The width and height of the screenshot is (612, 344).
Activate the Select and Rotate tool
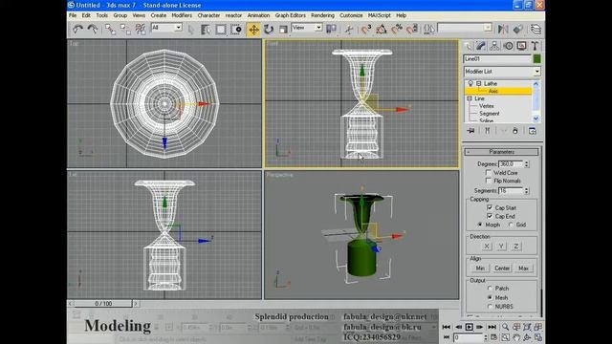(269, 30)
